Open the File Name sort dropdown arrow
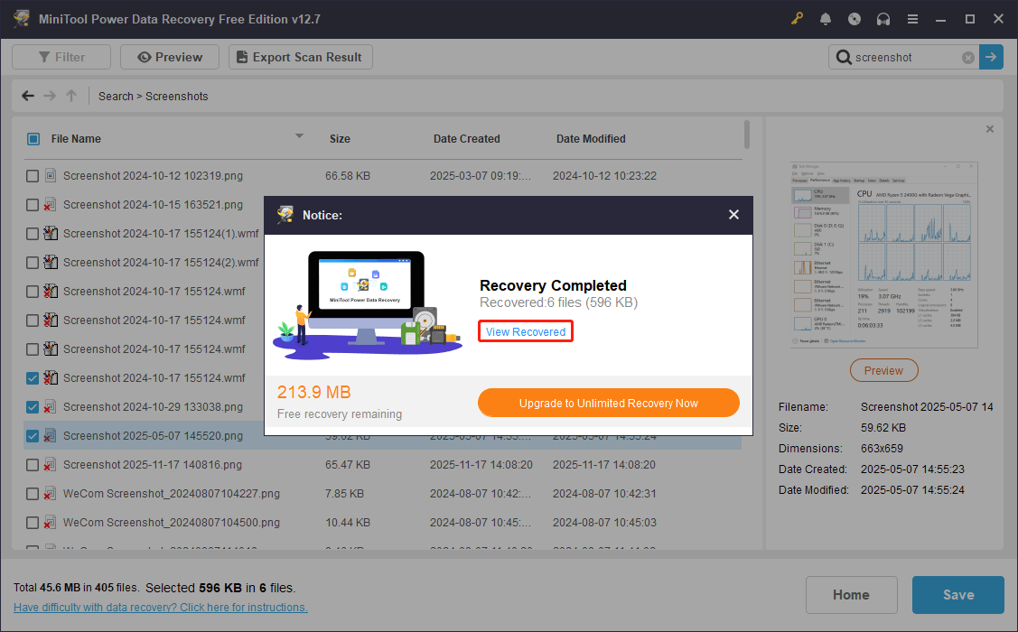The image size is (1018, 632). tap(299, 138)
